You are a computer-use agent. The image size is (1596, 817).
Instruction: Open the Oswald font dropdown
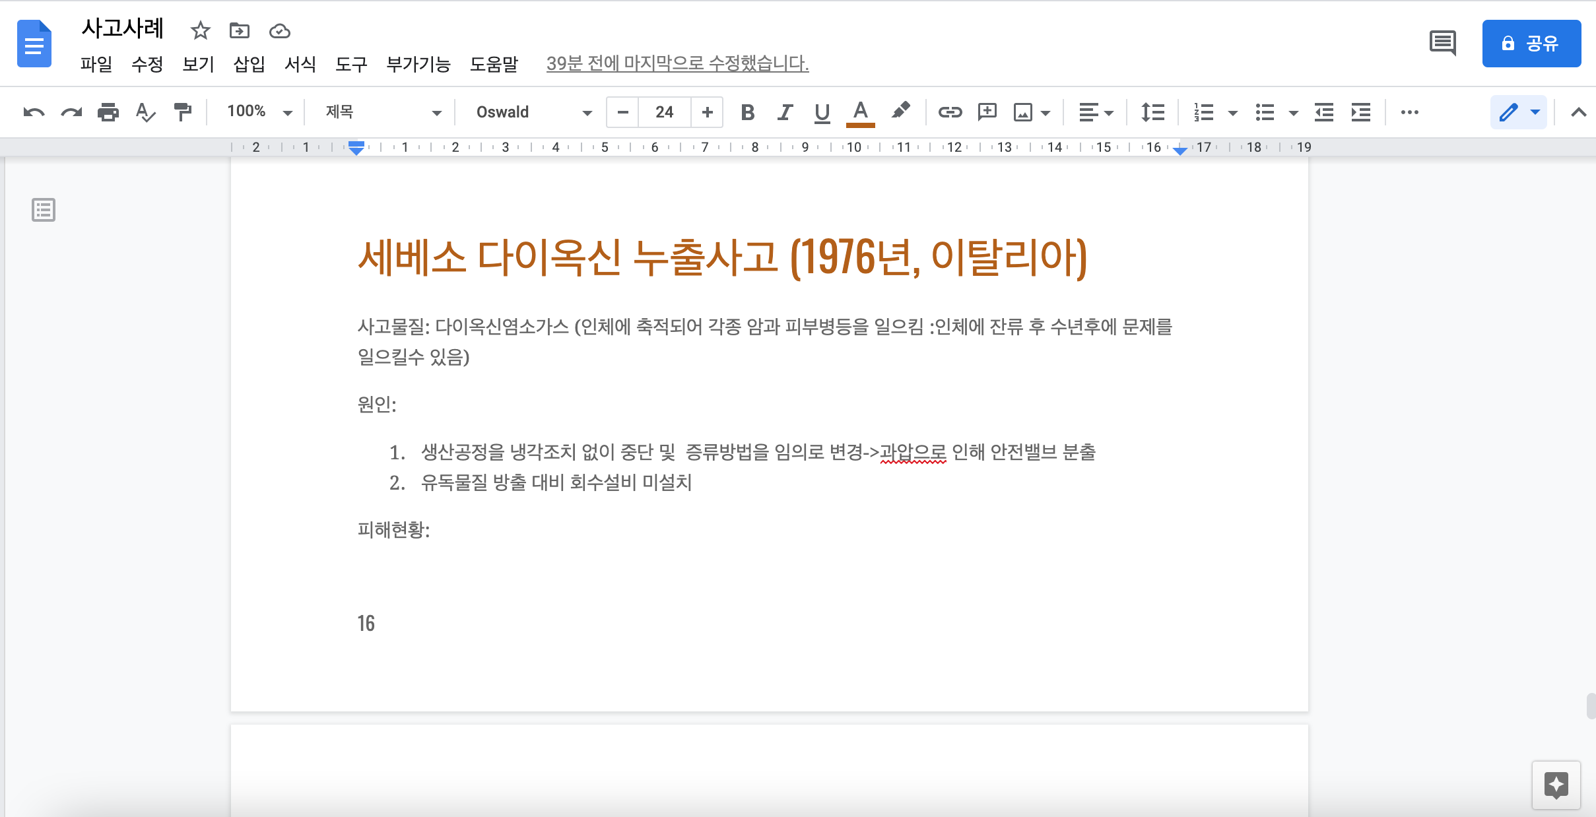point(533,112)
